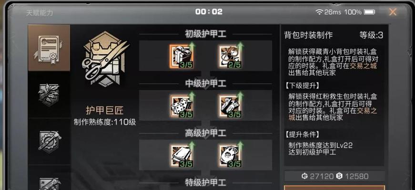This screenshot has height=190, width=415.
Task: Click the Wi-Fi 26ms network indicator
Action: point(329,12)
